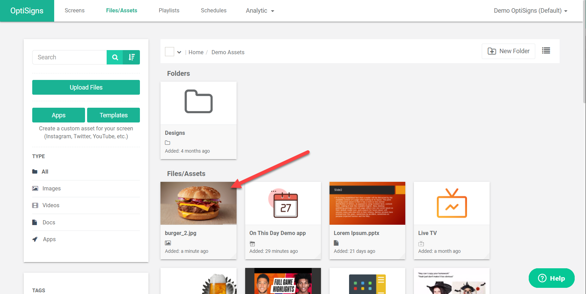Open the Live TV asset icon
Screen dimensions: 586x294
click(452, 203)
